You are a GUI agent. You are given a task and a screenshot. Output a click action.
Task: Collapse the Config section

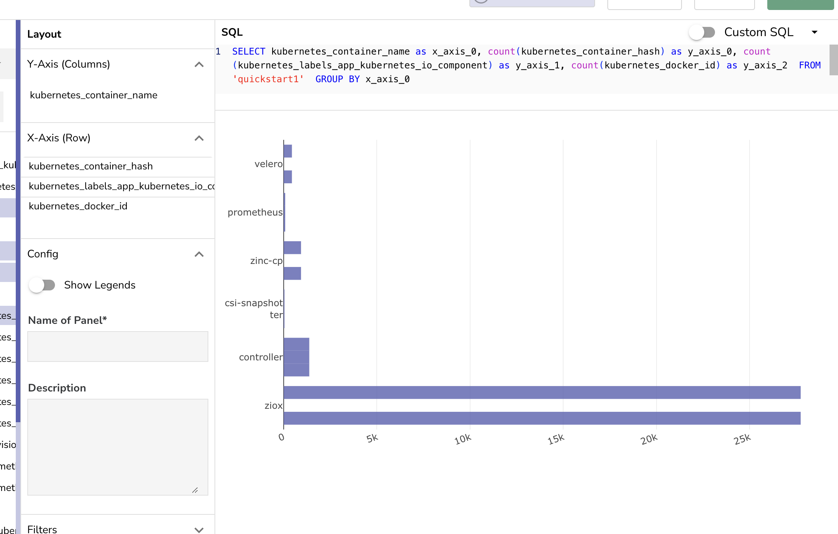click(x=199, y=254)
